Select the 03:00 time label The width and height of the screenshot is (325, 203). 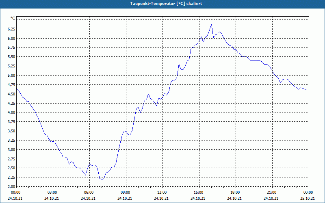(52, 192)
